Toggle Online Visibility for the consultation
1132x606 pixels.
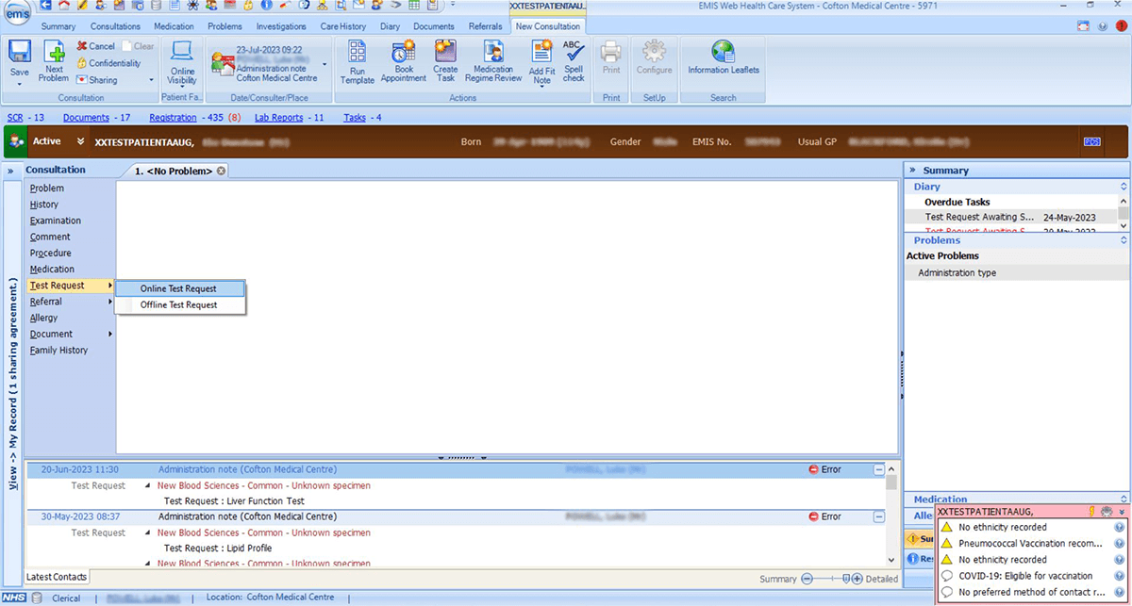click(181, 59)
